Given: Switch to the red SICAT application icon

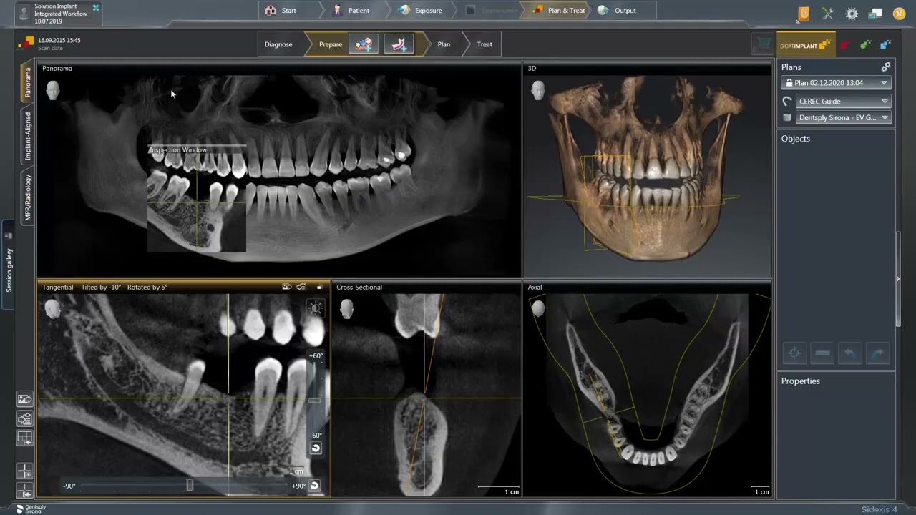Looking at the screenshot, I should point(845,45).
